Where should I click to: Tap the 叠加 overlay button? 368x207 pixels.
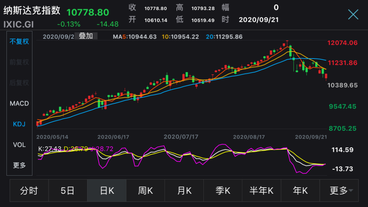tap(86, 36)
